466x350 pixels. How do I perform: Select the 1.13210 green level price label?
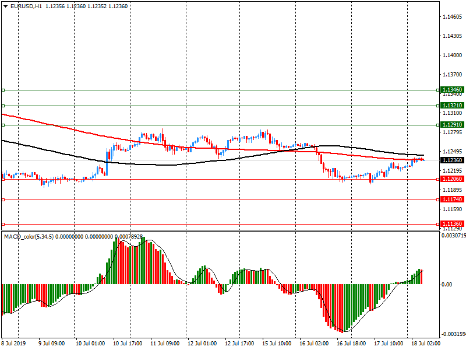click(453, 106)
